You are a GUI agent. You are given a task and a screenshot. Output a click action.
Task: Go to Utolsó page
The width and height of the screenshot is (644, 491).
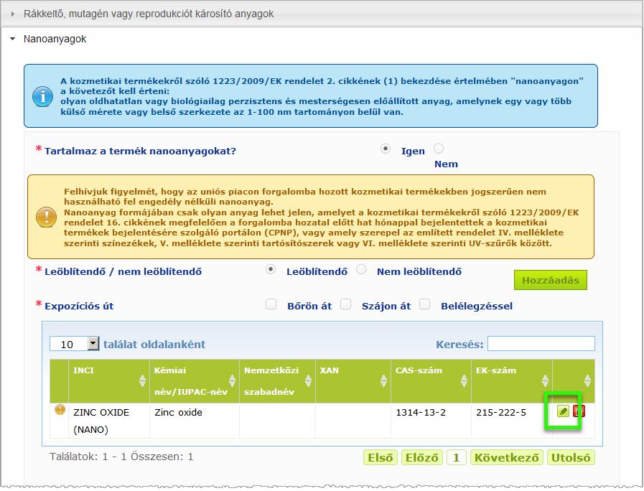[571, 457]
